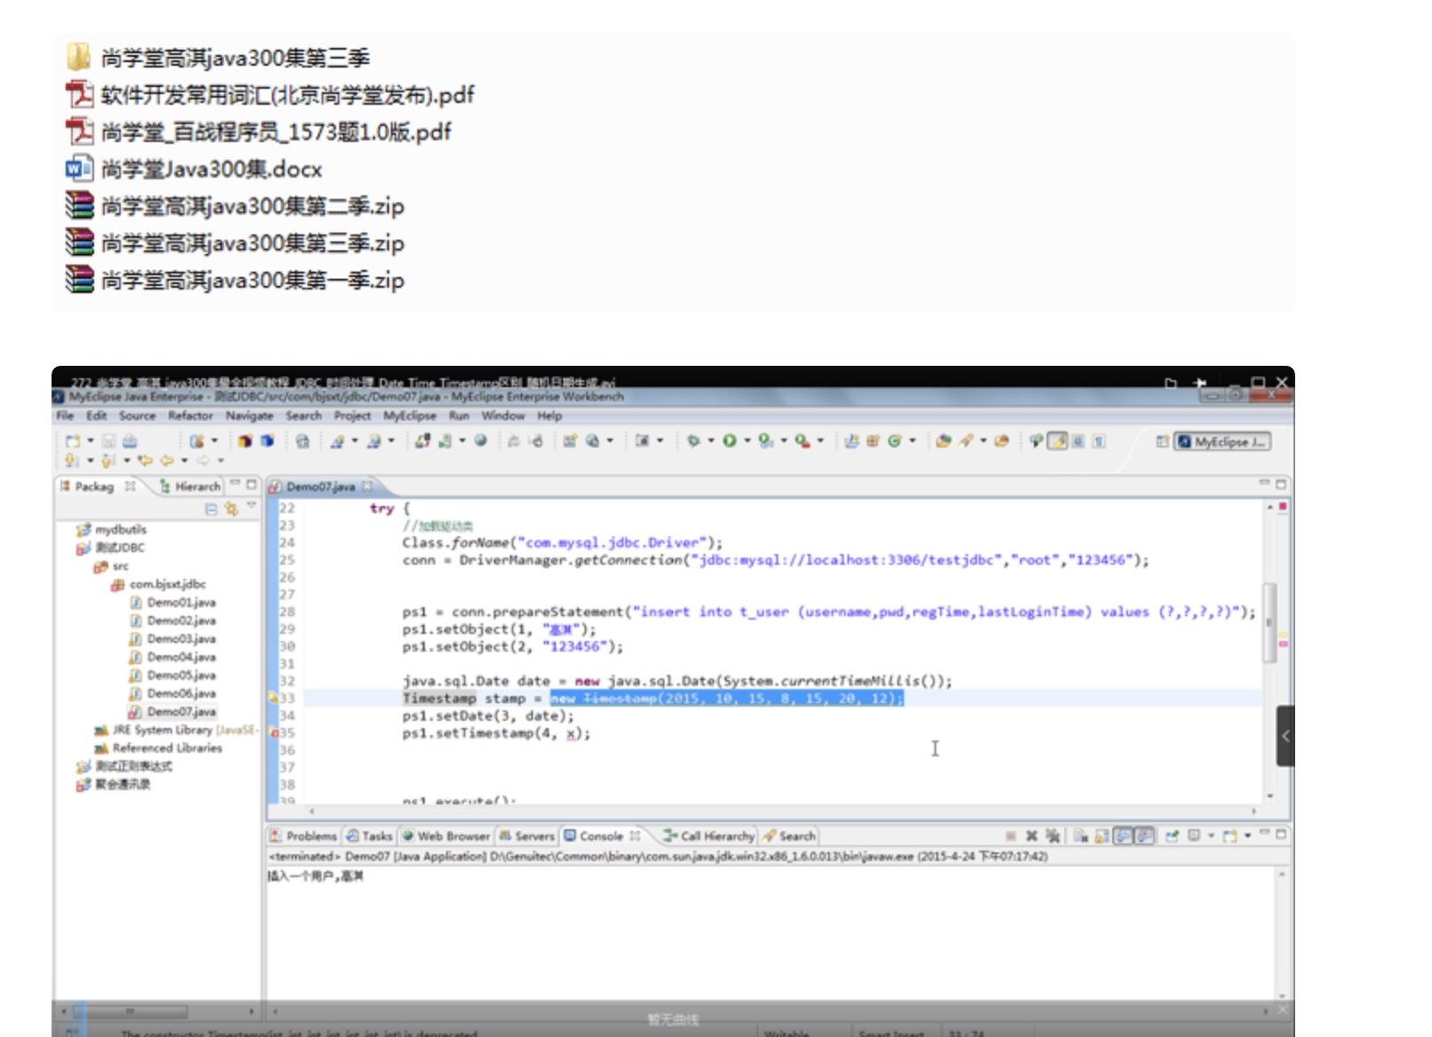Screen dimensions: 1432x1037
Task: Switch to the Problems tab
Action: pos(304,835)
